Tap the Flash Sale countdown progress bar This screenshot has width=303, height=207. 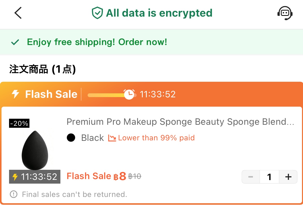(x=112, y=95)
